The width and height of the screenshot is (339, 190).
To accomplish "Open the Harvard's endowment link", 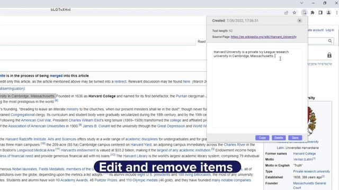I will [x=78, y=150].
